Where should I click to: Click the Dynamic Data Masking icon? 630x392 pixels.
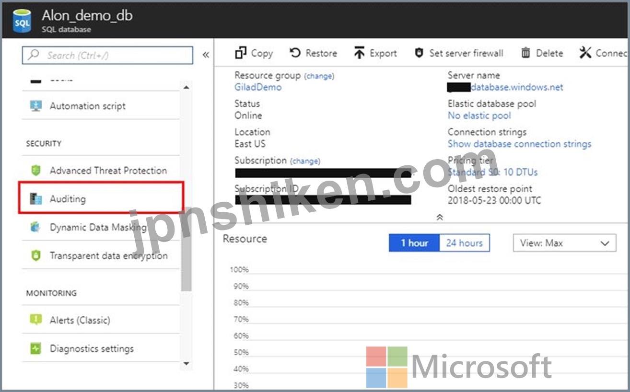[x=36, y=227]
